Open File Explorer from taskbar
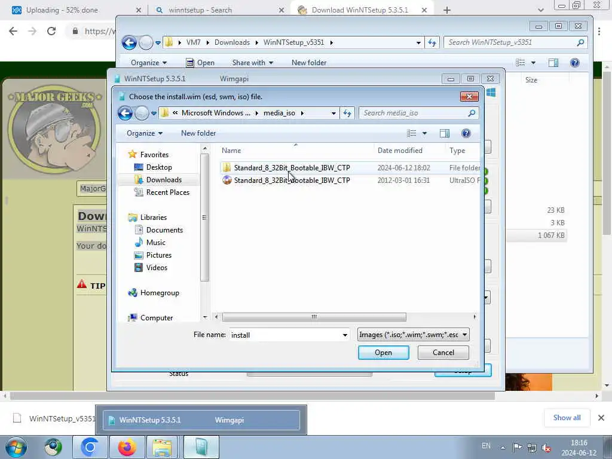This screenshot has height=459, width=612. [163, 447]
